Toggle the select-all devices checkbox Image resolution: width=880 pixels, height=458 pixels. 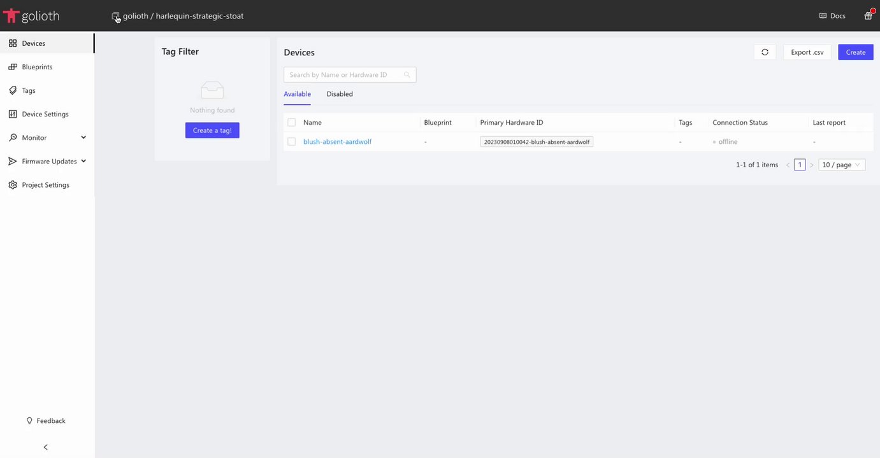[291, 122]
